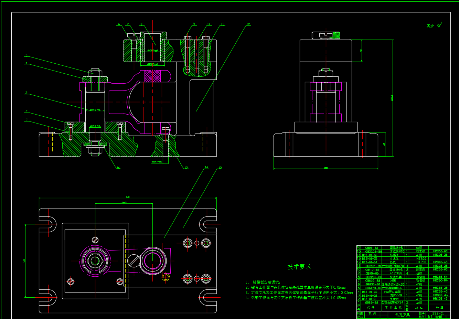Select the HRC58-64 remark in parts list
The image size is (459, 319).
click(x=440, y=277)
